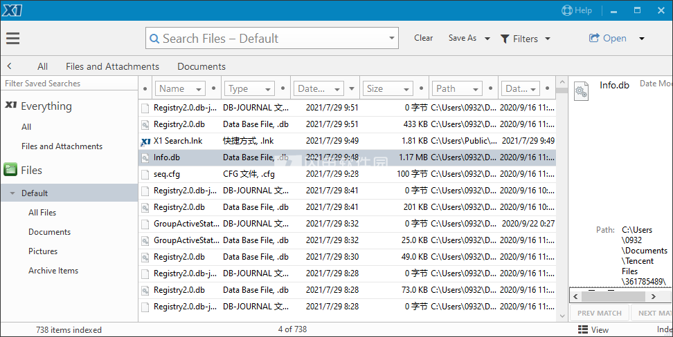Image resolution: width=673 pixels, height=337 pixels.
Task: Open the Type column filter dropdown
Action: pyautogui.click(x=268, y=89)
